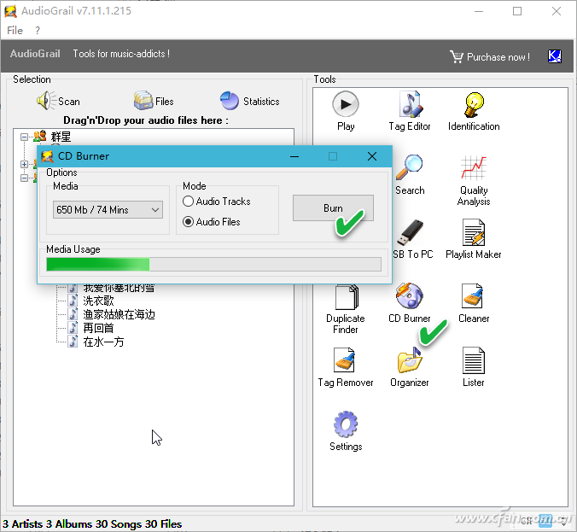Minimize the CD Burner dialog
577x532 pixels.
[294, 156]
